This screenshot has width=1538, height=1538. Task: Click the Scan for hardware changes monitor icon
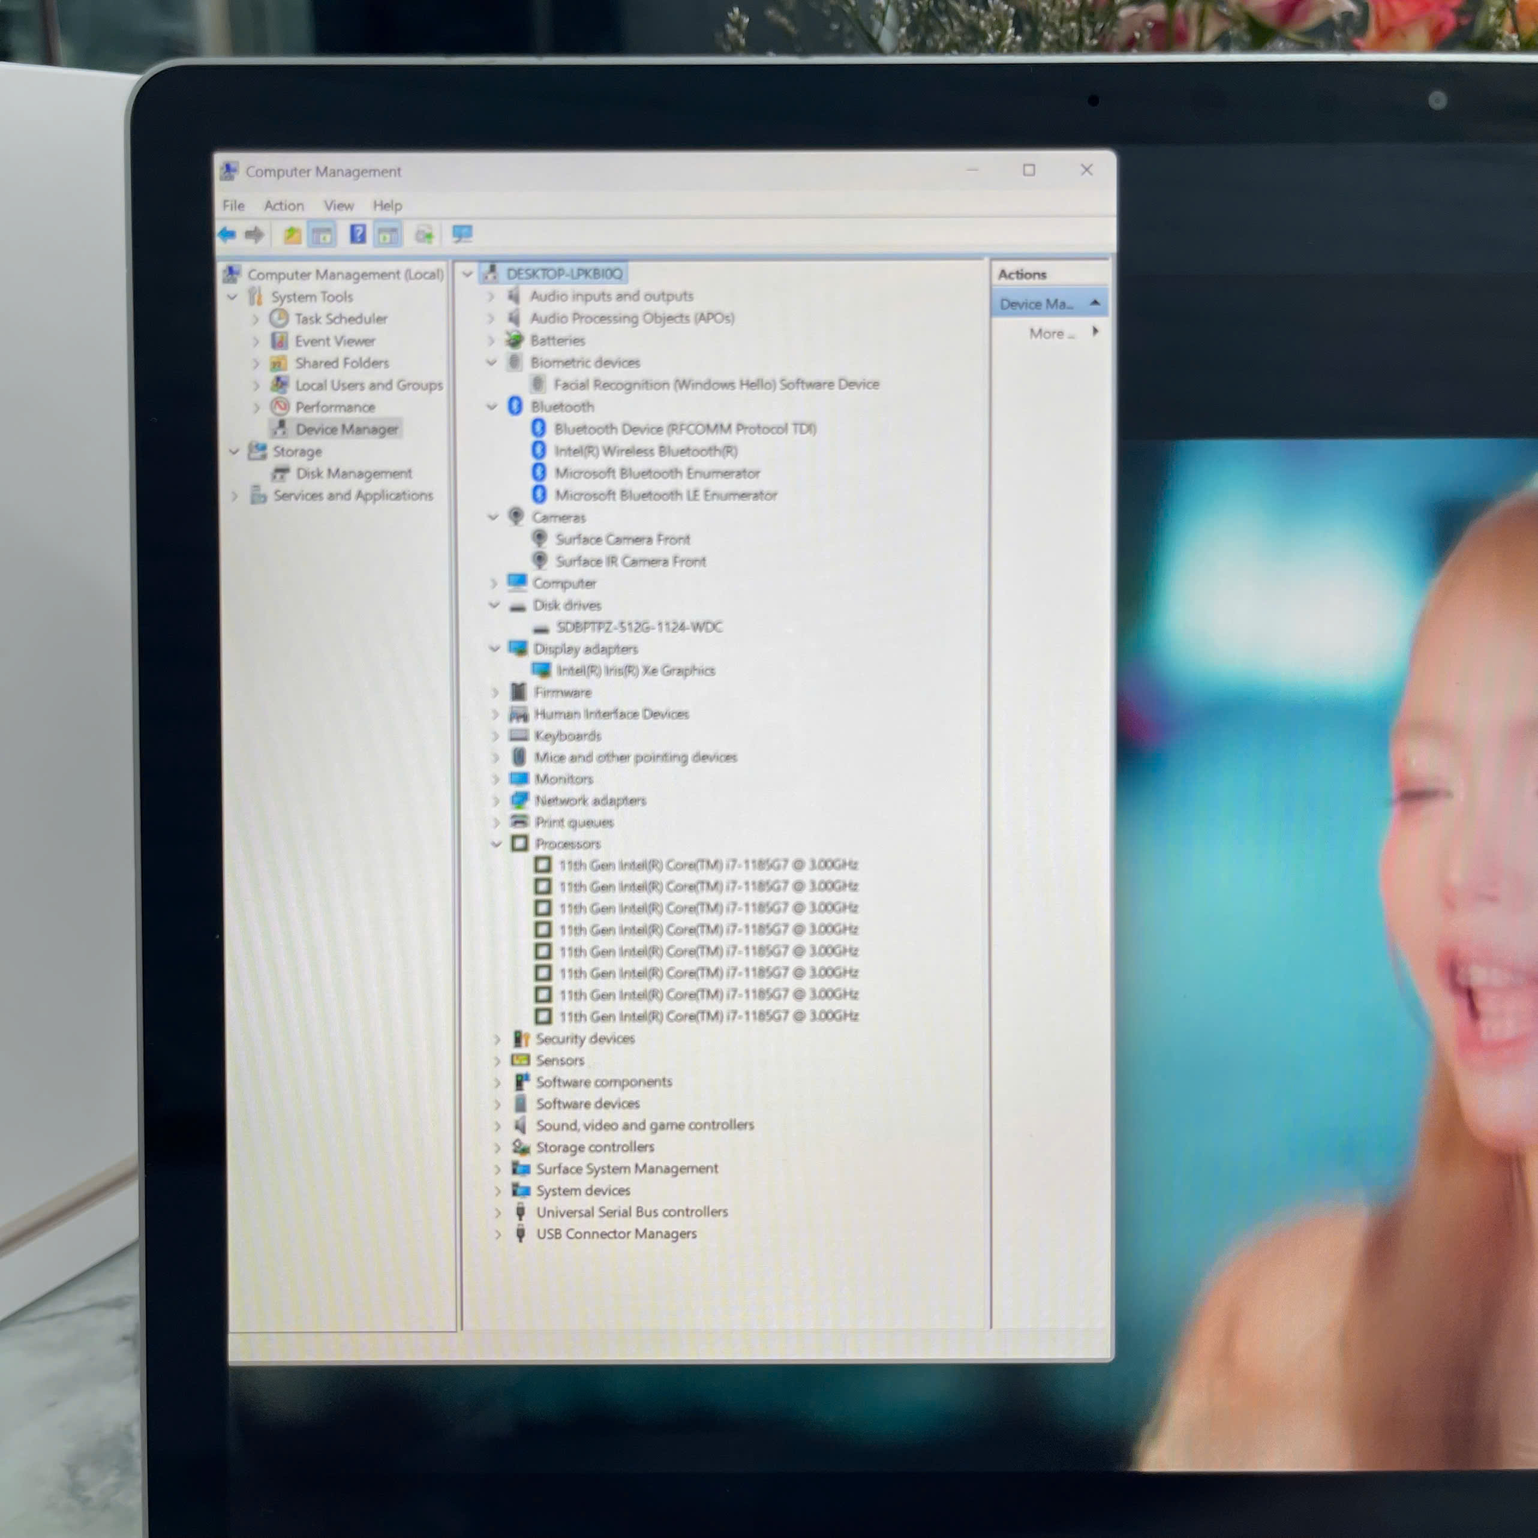pos(462,234)
